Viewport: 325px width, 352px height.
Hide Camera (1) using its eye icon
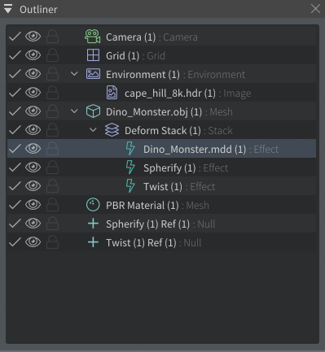(33, 37)
